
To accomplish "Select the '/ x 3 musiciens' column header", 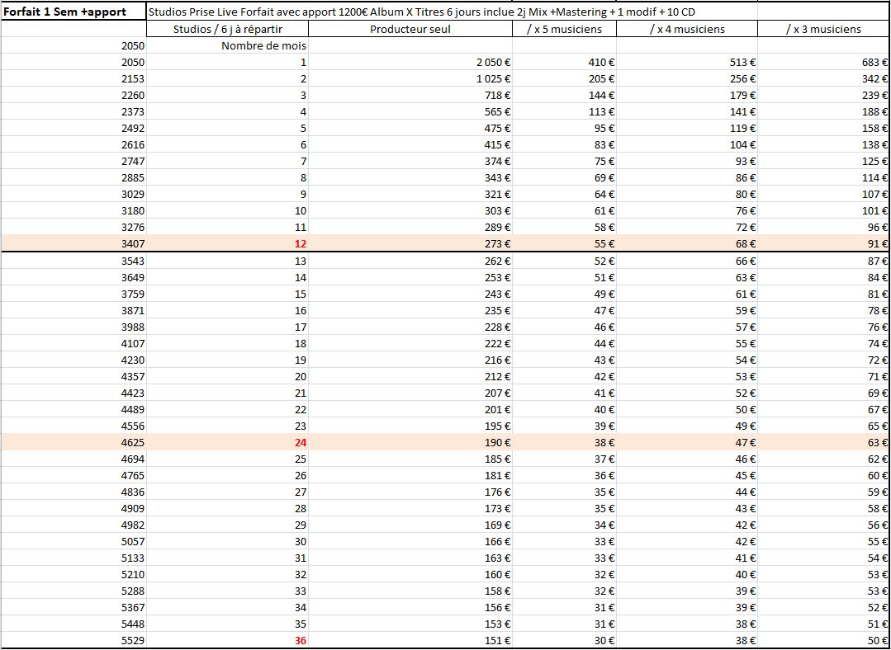I will [822, 29].
